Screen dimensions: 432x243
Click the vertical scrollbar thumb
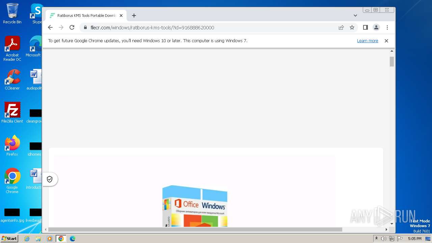pos(392,61)
